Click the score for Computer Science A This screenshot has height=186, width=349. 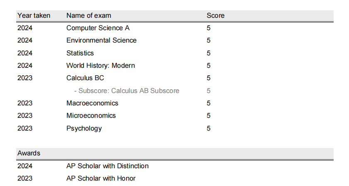coord(209,28)
